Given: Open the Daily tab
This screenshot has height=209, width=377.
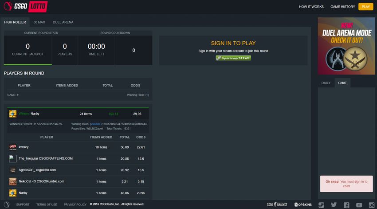Looking at the screenshot, I should 326,83.
